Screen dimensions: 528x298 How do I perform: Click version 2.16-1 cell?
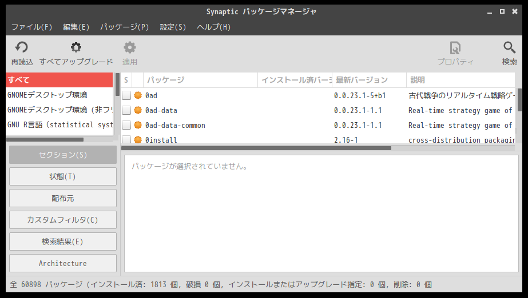[346, 139]
